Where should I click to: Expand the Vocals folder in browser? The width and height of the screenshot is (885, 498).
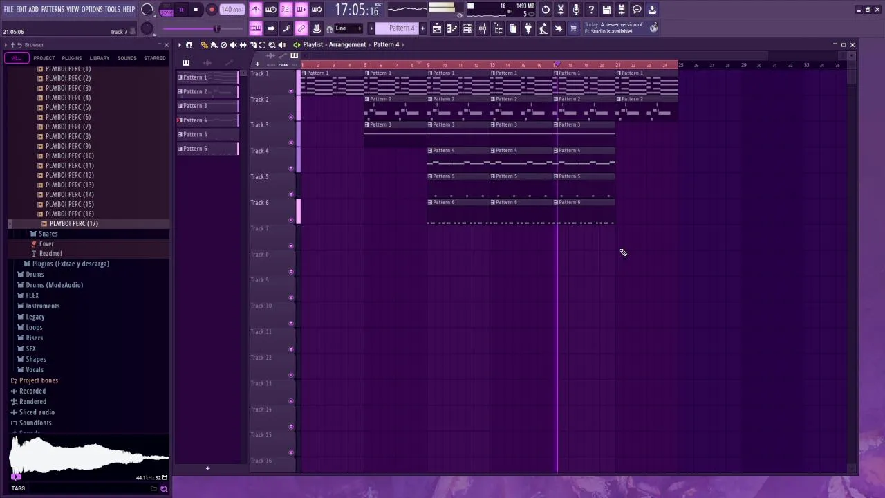coord(35,369)
